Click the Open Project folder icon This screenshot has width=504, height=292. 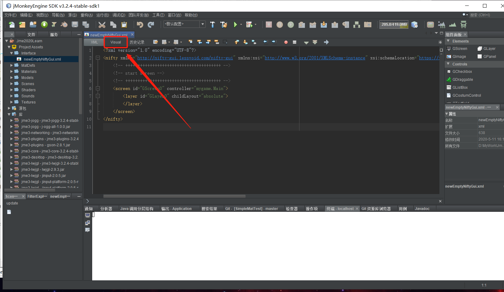pyautogui.click(x=33, y=24)
